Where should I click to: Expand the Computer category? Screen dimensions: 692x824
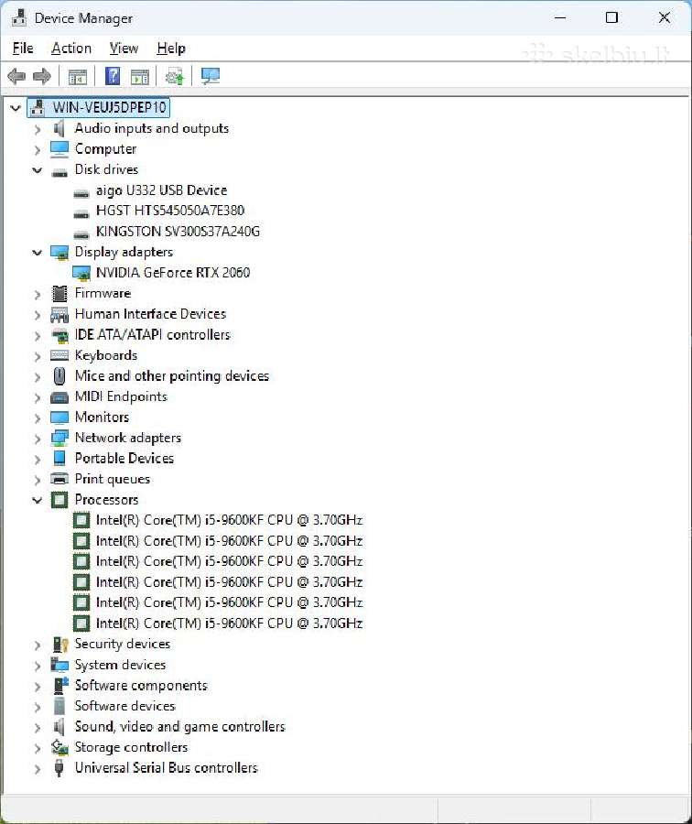pyautogui.click(x=38, y=150)
